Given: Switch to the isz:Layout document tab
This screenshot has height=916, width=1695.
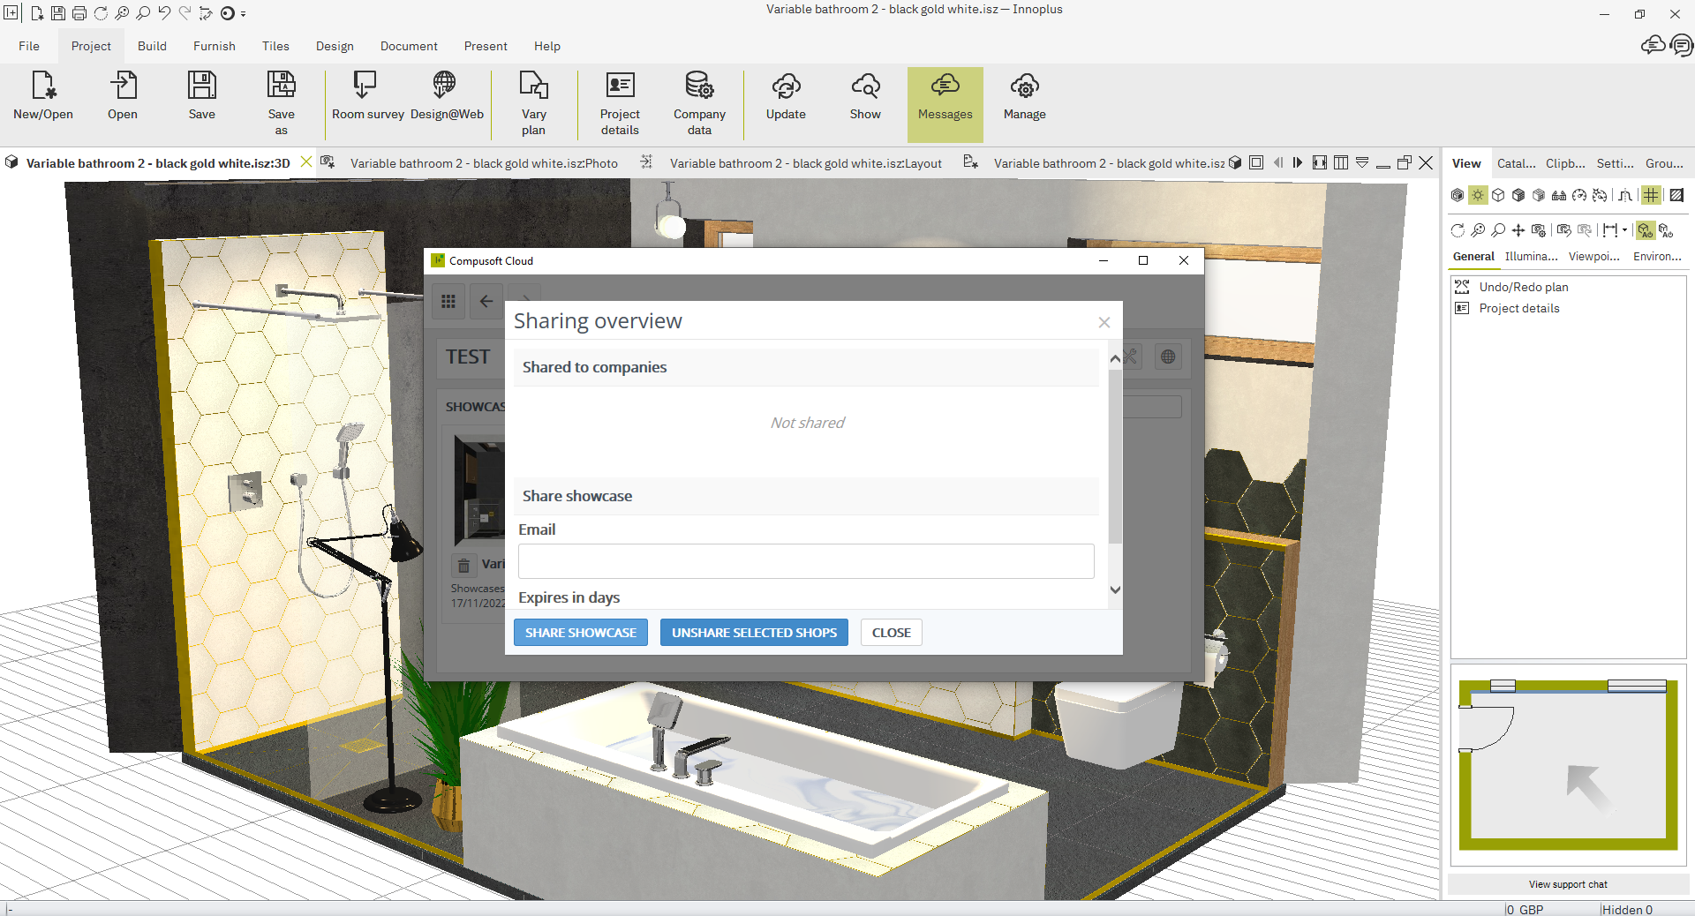Looking at the screenshot, I should 805,163.
